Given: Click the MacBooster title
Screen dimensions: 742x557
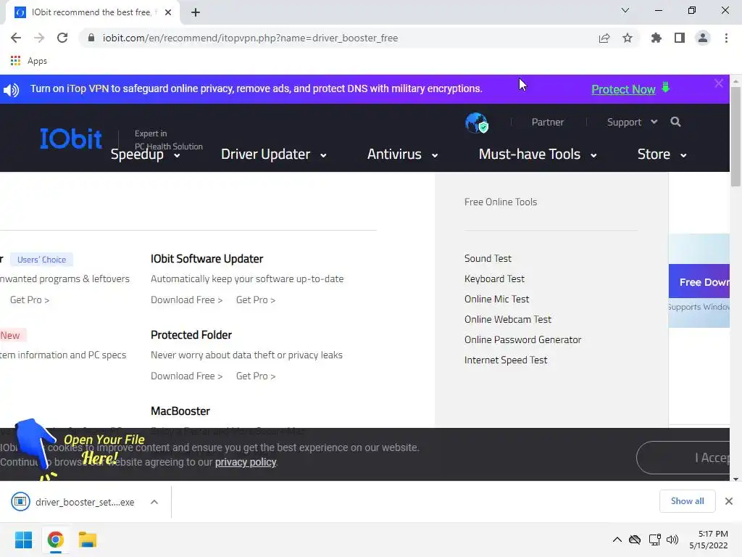Looking at the screenshot, I should point(180,411).
